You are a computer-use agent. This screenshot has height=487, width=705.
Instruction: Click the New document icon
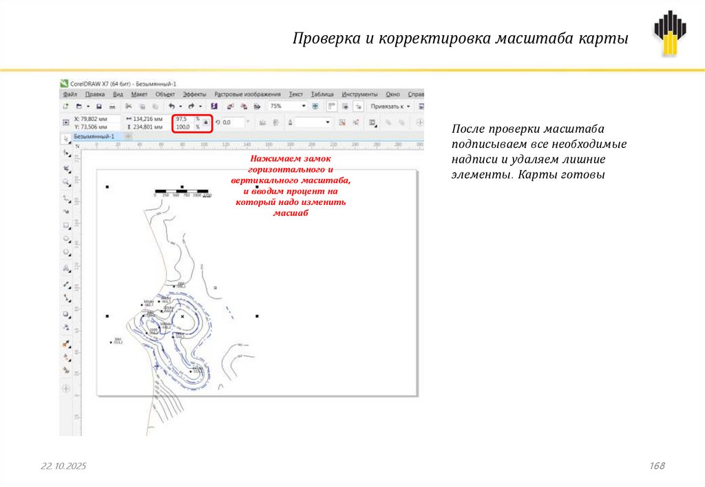[65, 107]
